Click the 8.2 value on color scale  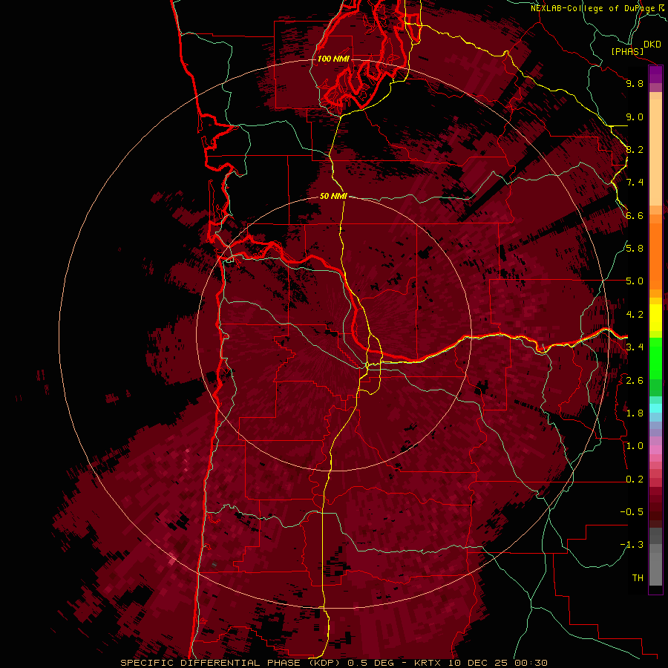pyautogui.click(x=635, y=149)
